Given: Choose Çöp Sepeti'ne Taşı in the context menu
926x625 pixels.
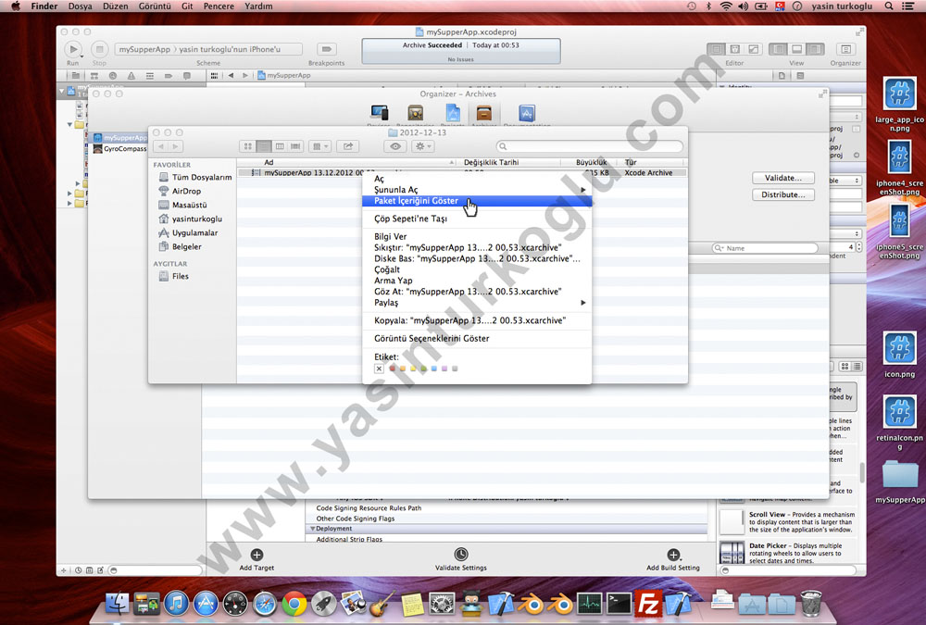Looking at the screenshot, I should coord(477,219).
